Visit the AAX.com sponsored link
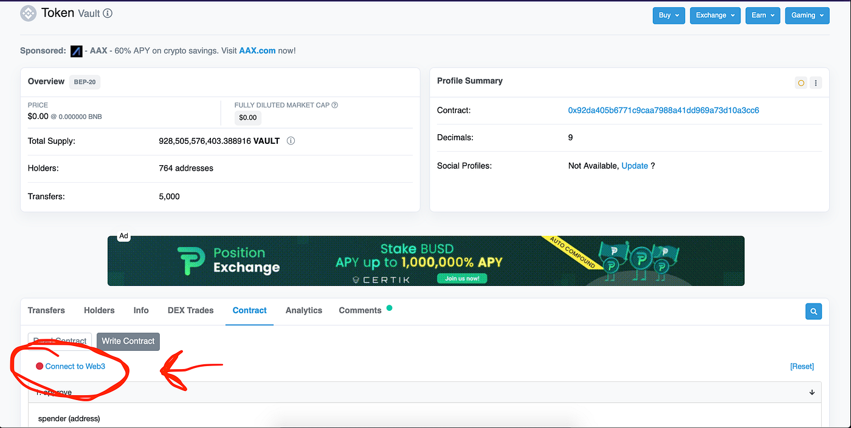This screenshot has width=851, height=428. [257, 51]
